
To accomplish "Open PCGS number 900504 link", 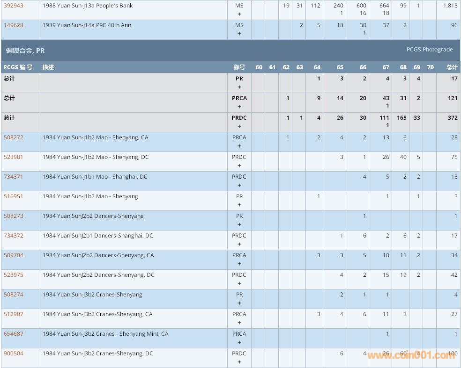I will click(x=14, y=354).
